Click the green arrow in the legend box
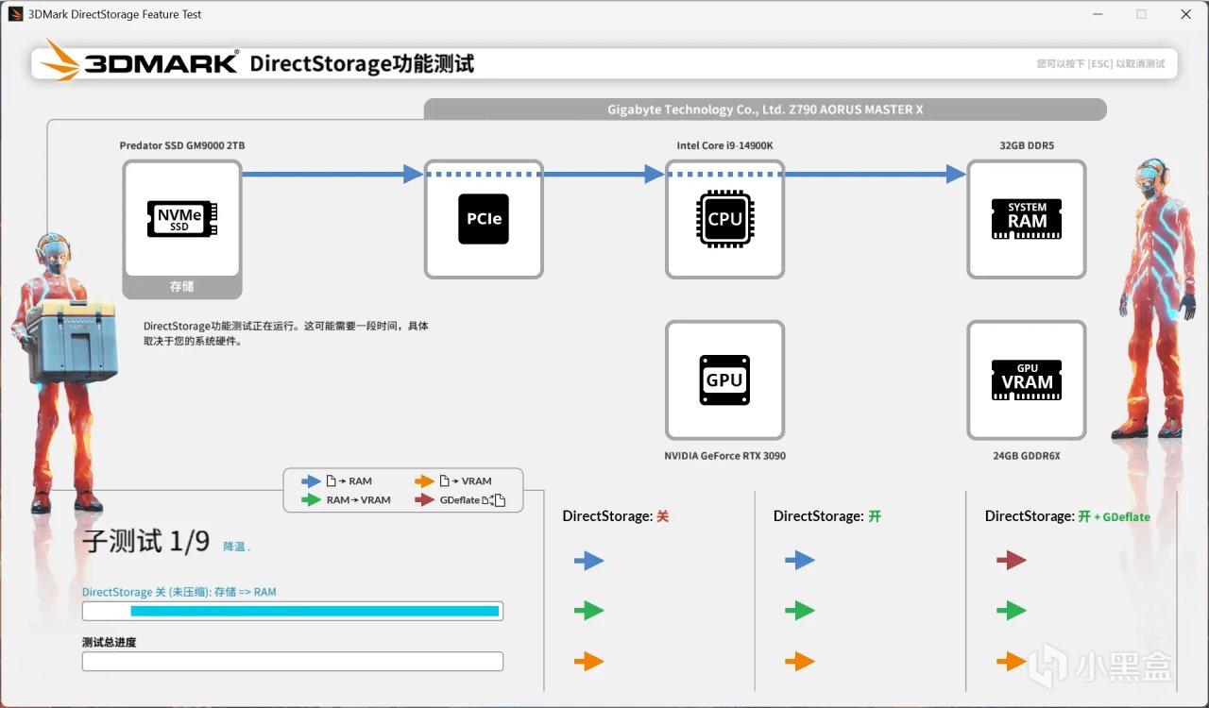This screenshot has width=1209, height=708. tap(312, 500)
